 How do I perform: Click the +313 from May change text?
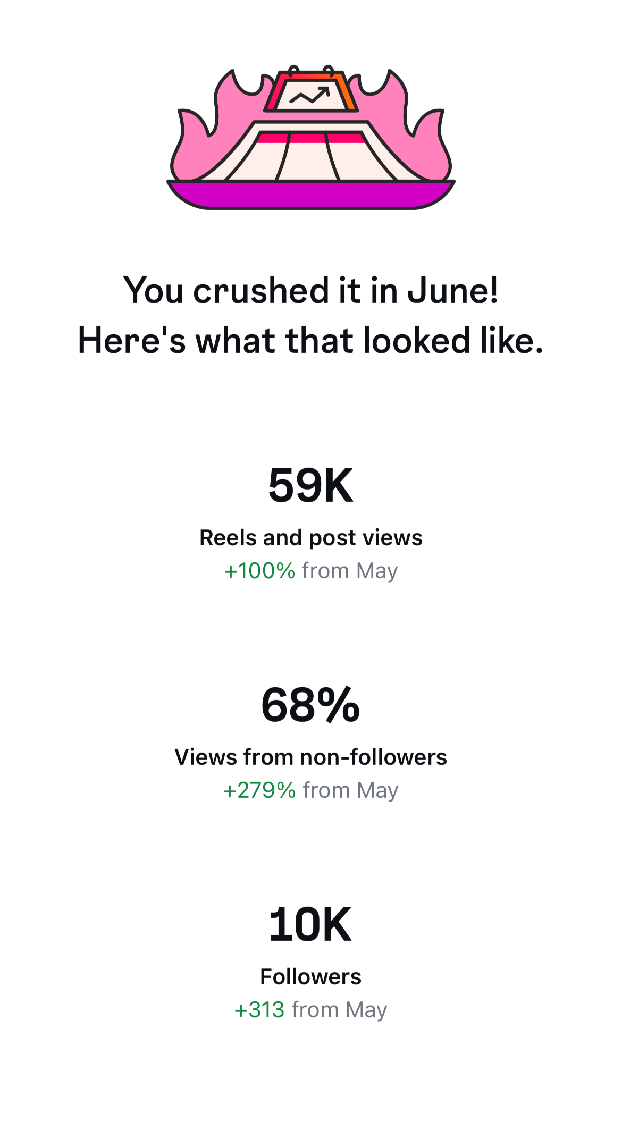pyautogui.click(x=311, y=1010)
